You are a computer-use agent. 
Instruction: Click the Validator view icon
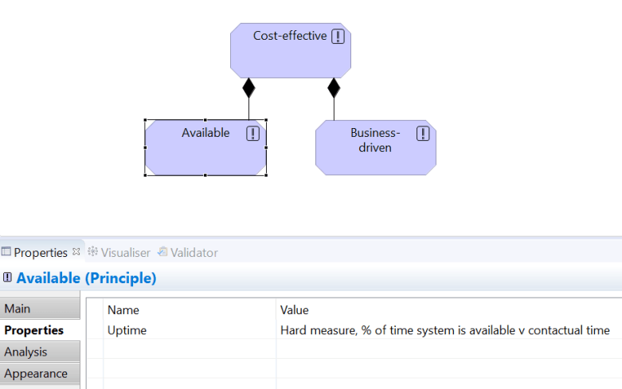point(162,252)
